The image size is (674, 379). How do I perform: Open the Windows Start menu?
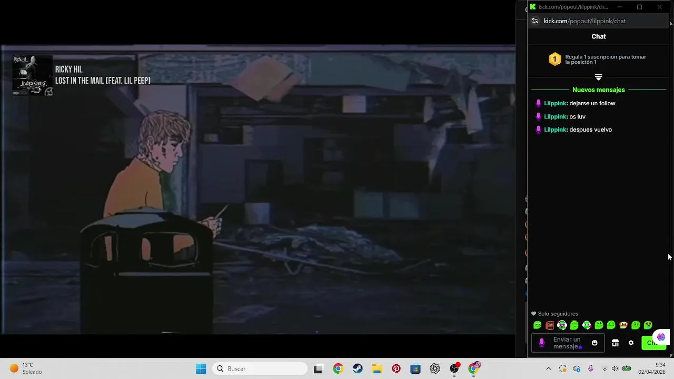pos(201,368)
